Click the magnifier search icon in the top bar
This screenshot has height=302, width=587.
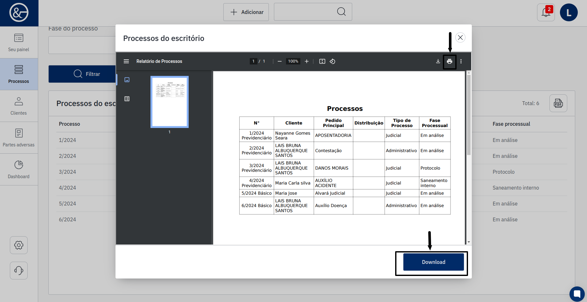coord(341,12)
